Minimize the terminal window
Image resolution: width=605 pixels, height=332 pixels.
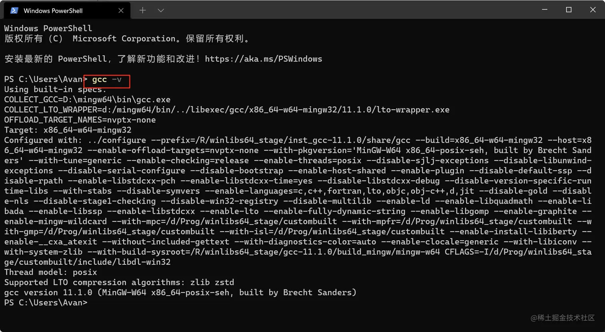coord(545,10)
